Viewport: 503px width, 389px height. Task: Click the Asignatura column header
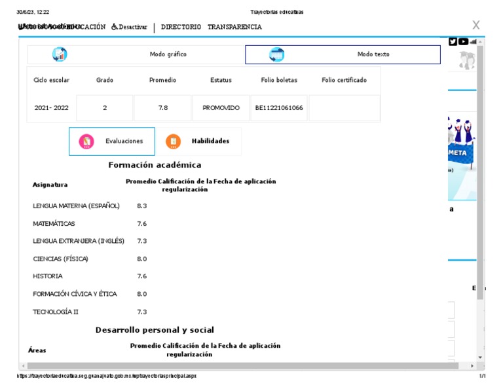coord(50,185)
